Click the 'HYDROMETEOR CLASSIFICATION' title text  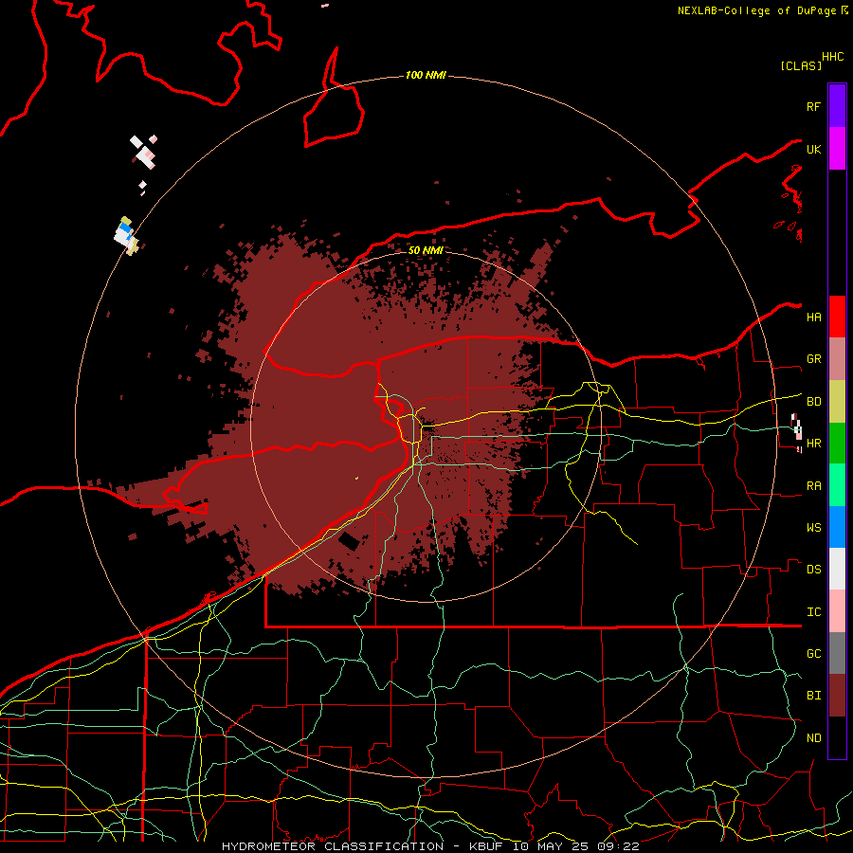pos(333,846)
